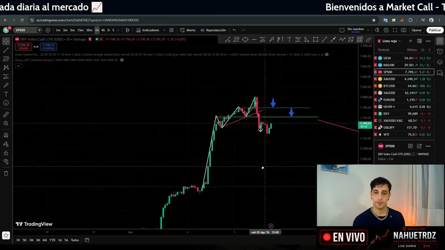Viewport: 445px width, 250px height.
Task: Click the red VENDER sell price button
Action: tap(24, 46)
